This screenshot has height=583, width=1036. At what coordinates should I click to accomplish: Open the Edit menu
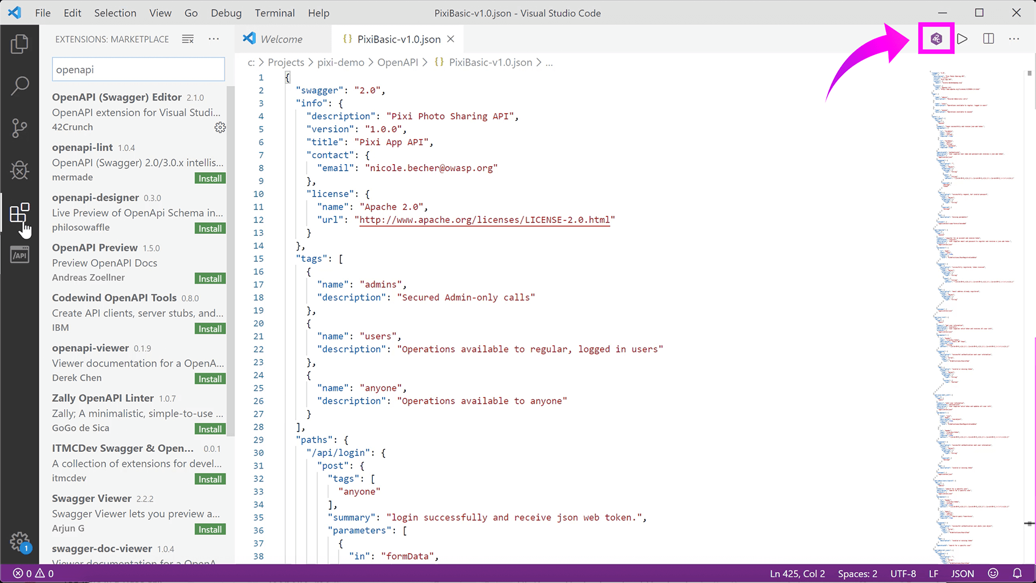coord(72,13)
